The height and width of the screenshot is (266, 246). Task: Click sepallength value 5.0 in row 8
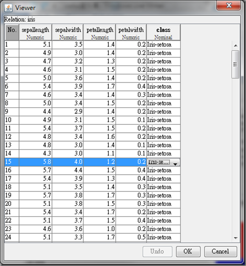pyautogui.click(x=36, y=103)
